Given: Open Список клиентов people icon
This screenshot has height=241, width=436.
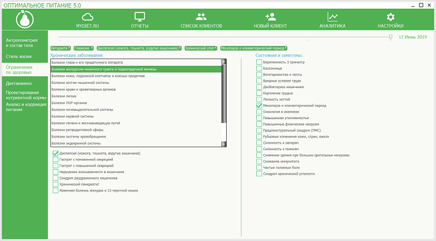Looking at the screenshot, I should (201, 17).
